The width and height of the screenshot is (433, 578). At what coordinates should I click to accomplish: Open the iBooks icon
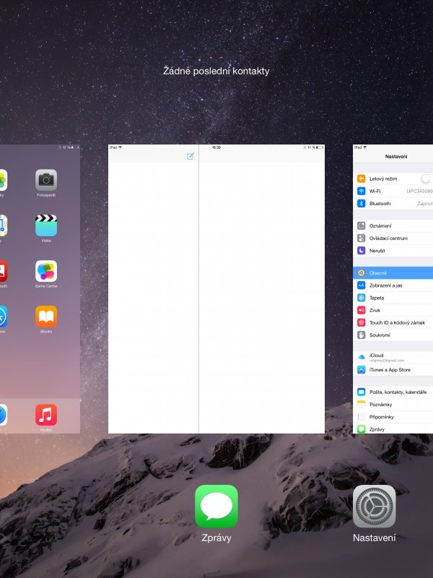(46, 316)
